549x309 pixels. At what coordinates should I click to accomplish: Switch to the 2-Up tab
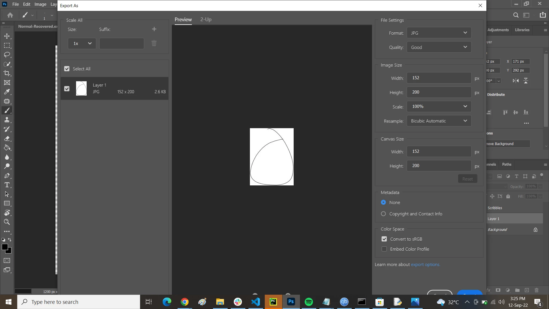pos(206,19)
